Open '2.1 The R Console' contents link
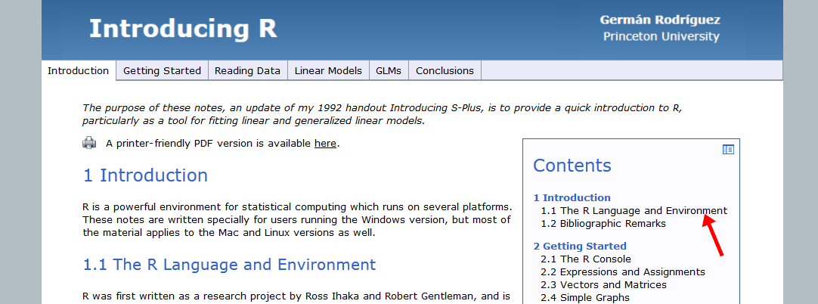This screenshot has width=818, height=304. 586,259
